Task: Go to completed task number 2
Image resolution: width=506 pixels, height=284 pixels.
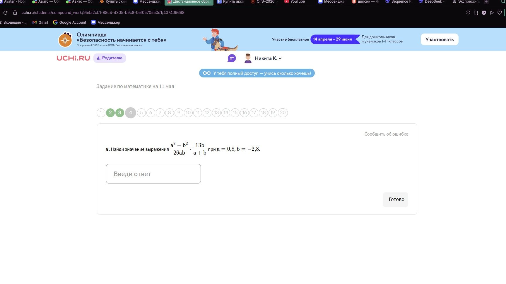Action: (110, 112)
